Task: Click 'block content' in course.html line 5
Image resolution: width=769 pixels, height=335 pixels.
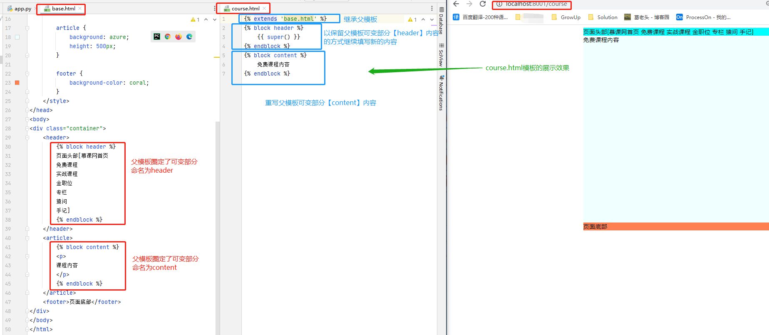Action: [x=275, y=55]
